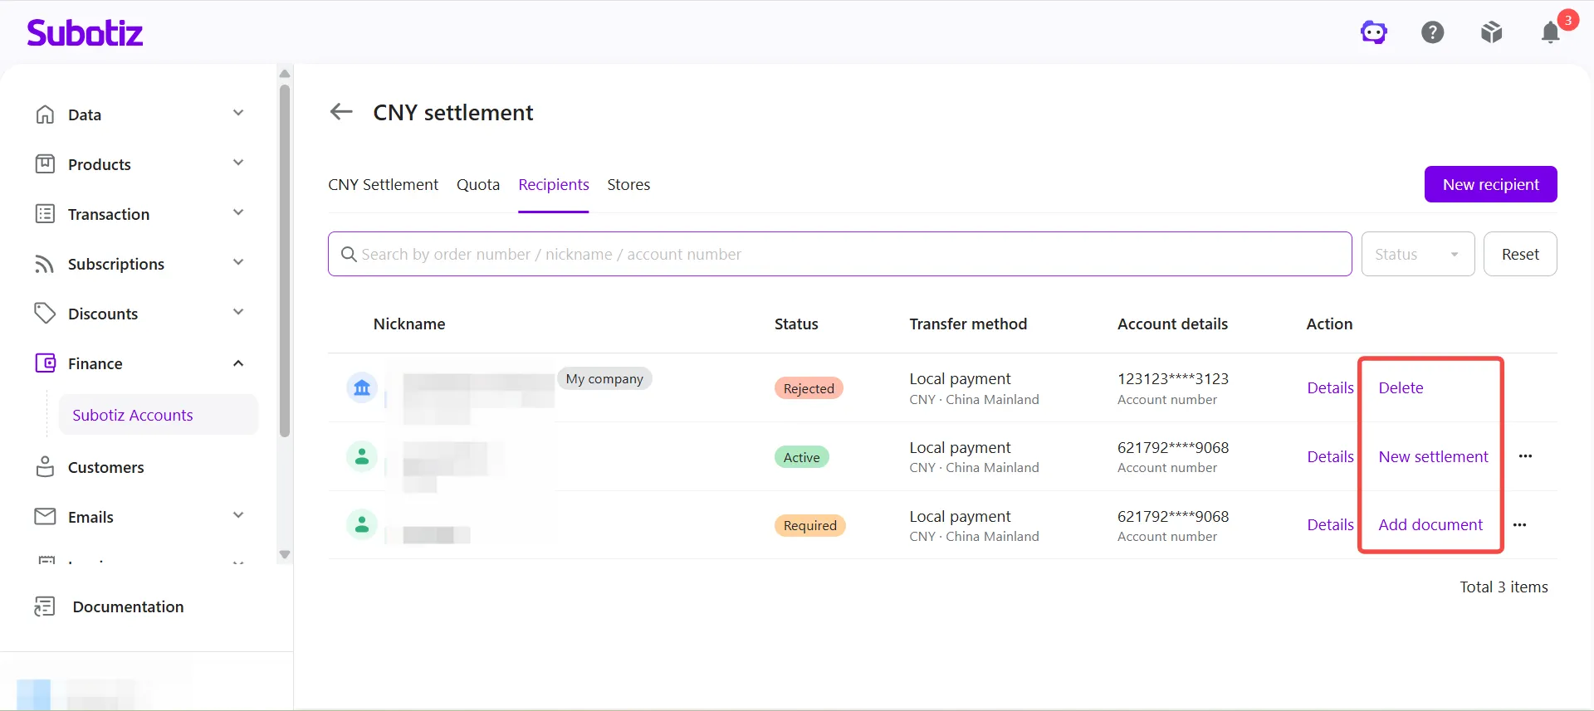
Task: Click the Account details column header
Action: click(x=1172, y=324)
